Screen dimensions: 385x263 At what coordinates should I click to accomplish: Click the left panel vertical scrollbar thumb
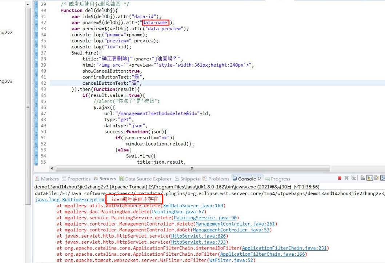point(28,106)
